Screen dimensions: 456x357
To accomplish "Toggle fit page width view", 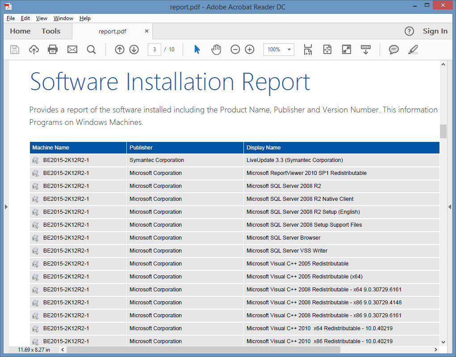I will coord(308,50).
